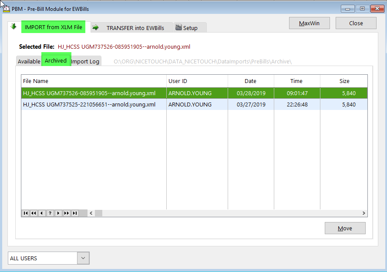Click horizontal scrollbar left arrow
Viewport: 387px width, 272px height.
click(x=91, y=213)
